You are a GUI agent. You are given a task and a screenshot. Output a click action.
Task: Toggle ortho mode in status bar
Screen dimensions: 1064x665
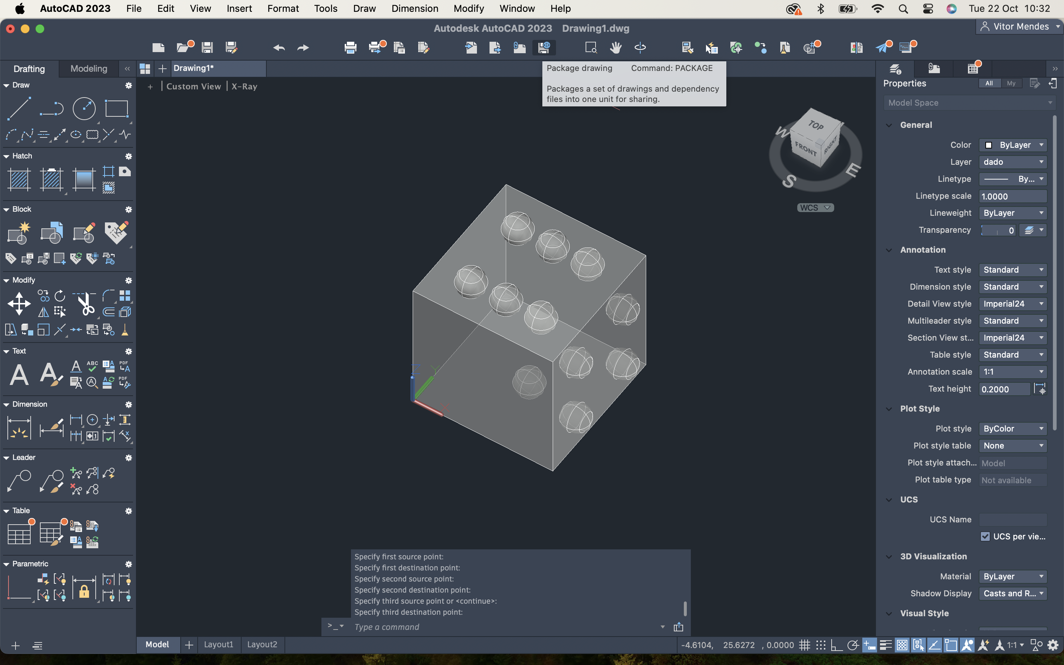[837, 645]
